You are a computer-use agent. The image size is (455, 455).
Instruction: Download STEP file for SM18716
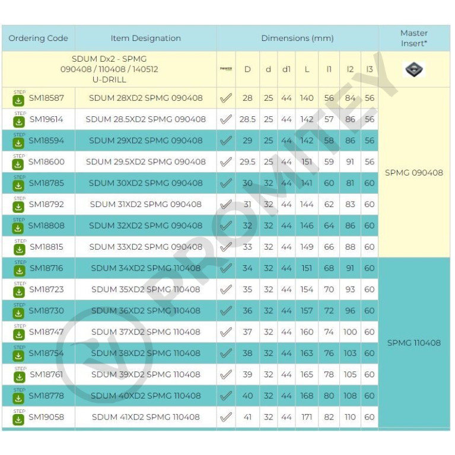pos(20,271)
